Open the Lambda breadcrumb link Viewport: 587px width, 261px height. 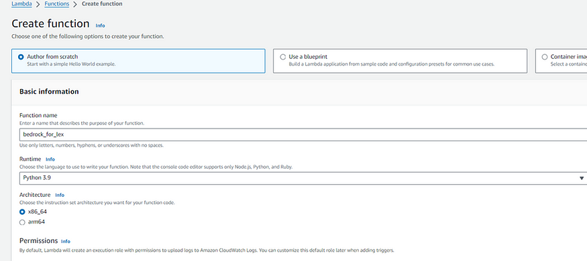point(21,4)
